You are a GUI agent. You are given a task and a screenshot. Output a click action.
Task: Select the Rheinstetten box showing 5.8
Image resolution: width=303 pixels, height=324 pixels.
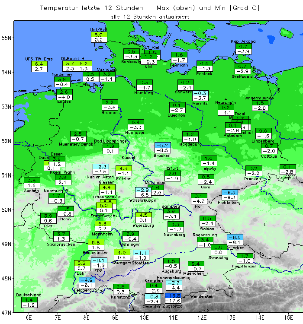[x=96, y=245]
